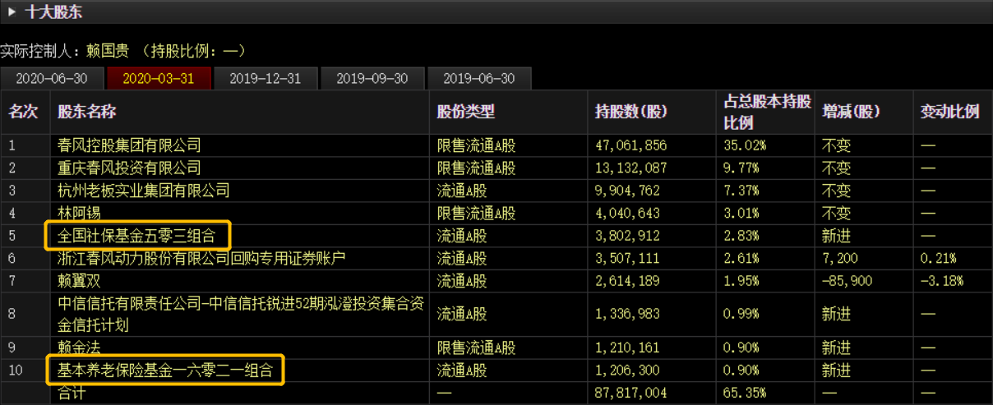Click the 持股数(股) column header
This screenshot has width=993, height=405.
pyautogui.click(x=631, y=113)
